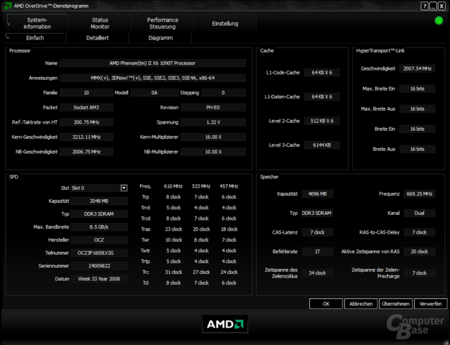The height and width of the screenshot is (345, 450).
Task: Click the L1-Daten-Cache value field
Action: (322, 97)
